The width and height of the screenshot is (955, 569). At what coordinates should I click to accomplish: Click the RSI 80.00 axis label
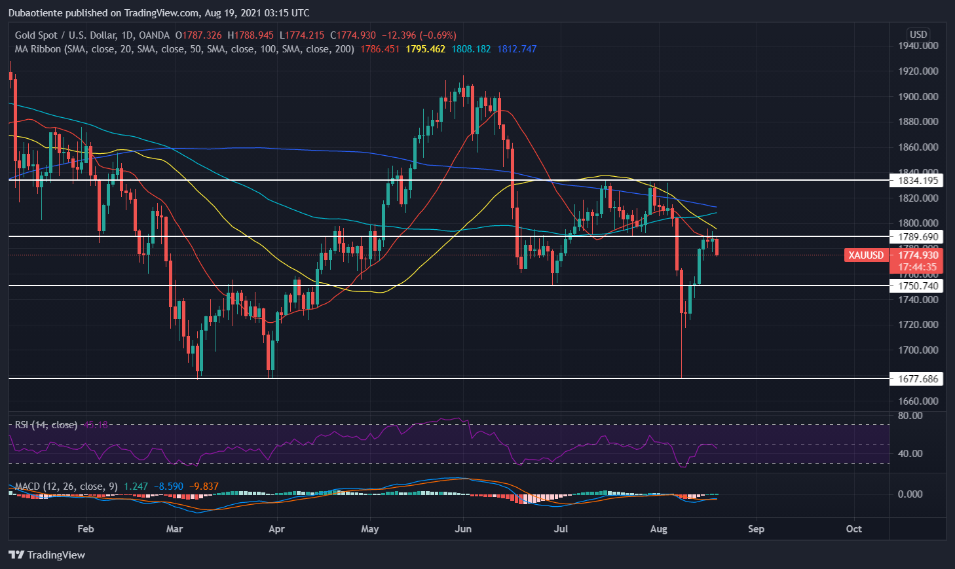click(910, 416)
